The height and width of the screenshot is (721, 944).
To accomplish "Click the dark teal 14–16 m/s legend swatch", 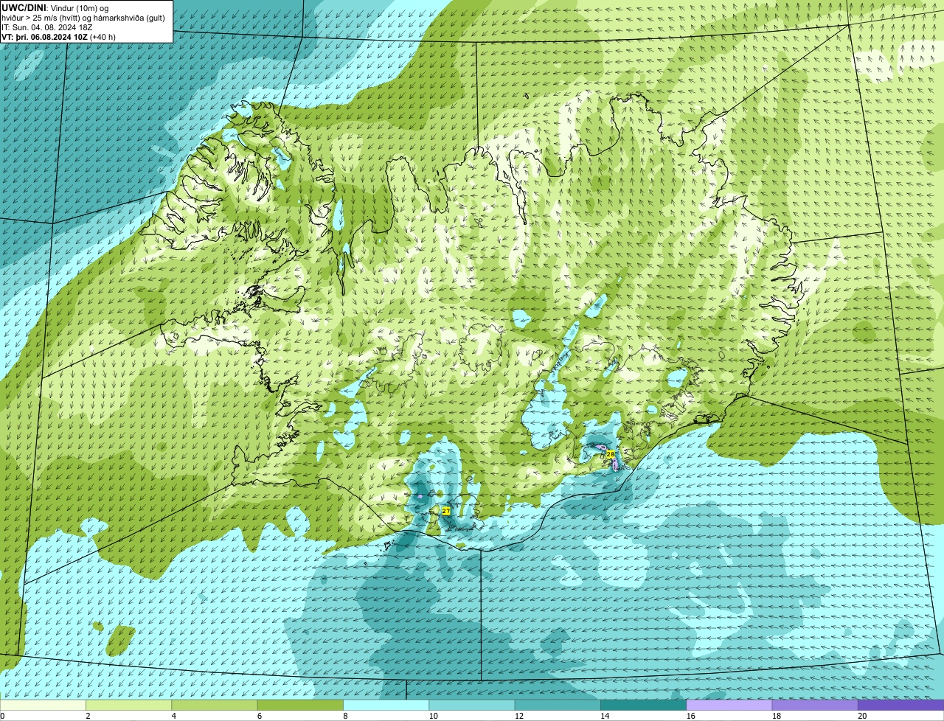I will coord(643,706).
